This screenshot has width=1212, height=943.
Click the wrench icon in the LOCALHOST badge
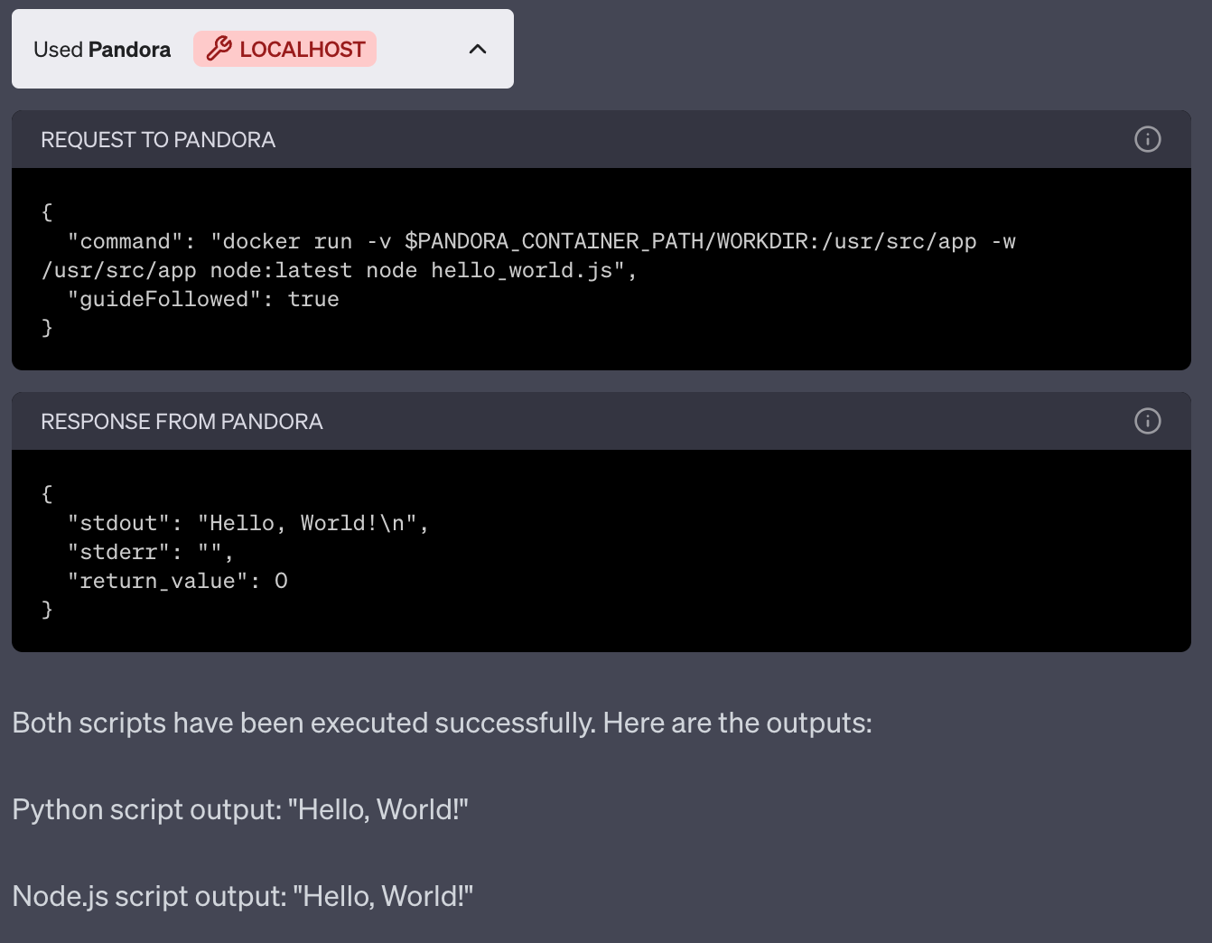point(218,49)
